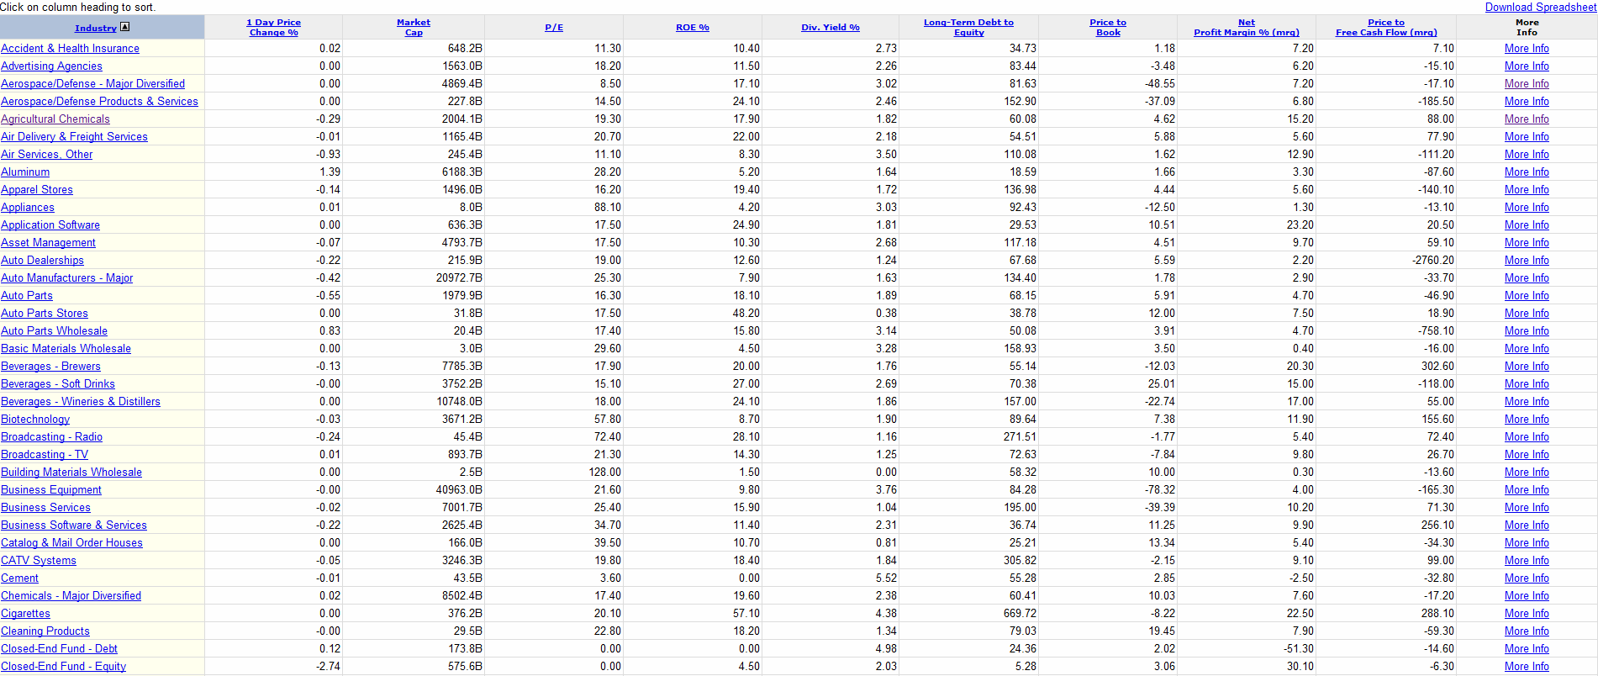Open the Aluminum industry link

tap(25, 172)
